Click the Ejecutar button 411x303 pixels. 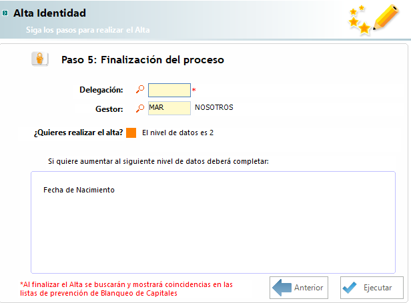click(x=372, y=288)
